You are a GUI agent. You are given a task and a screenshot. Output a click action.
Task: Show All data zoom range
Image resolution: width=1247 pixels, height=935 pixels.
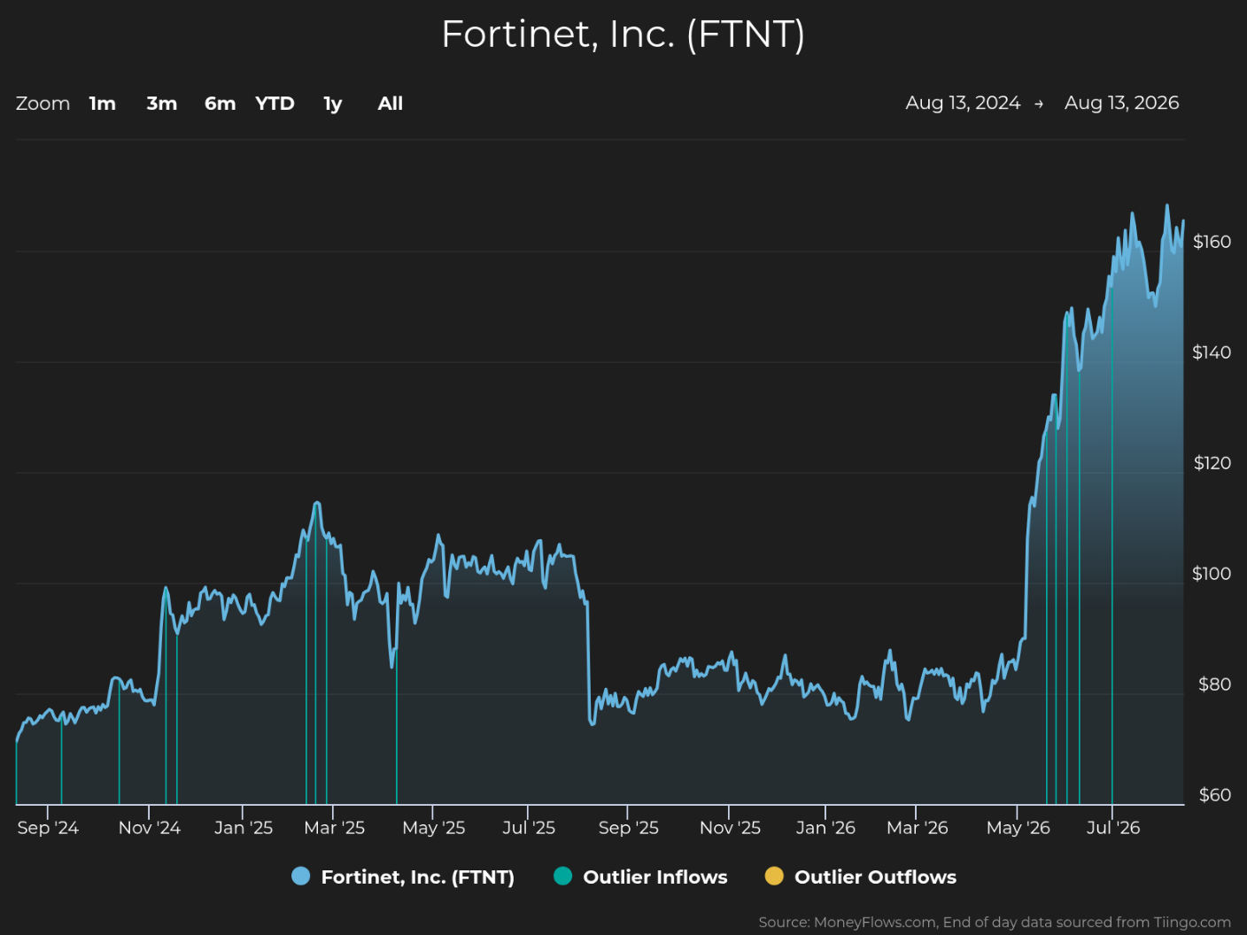click(391, 104)
